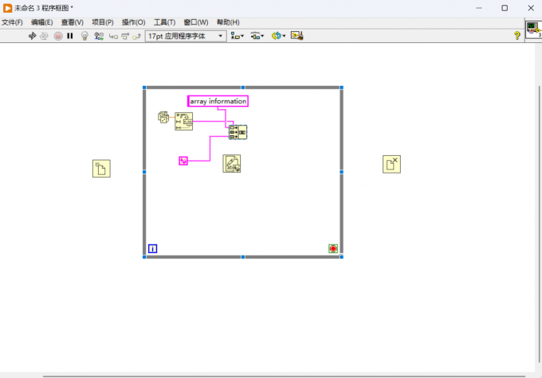Viewport: 542px width, 378px height.
Task: Open the 文件(F) menu
Action: 12,22
